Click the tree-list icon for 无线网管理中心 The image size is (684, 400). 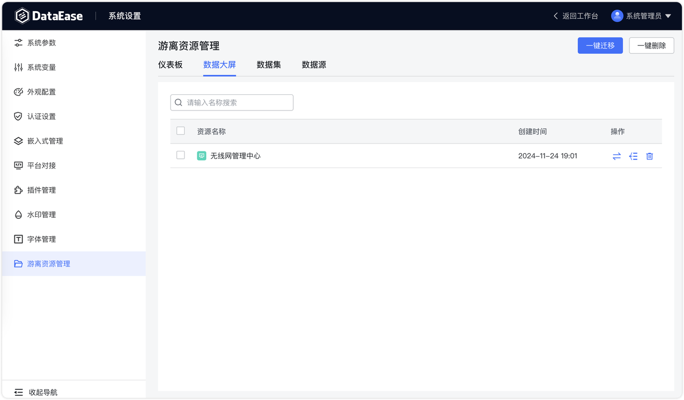tap(633, 156)
